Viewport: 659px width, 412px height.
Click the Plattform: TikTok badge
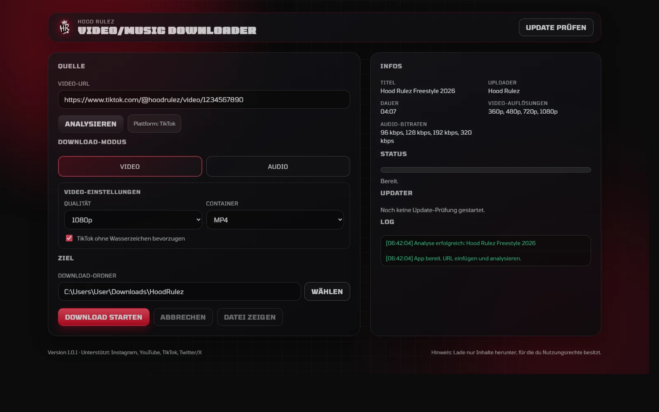(x=154, y=123)
